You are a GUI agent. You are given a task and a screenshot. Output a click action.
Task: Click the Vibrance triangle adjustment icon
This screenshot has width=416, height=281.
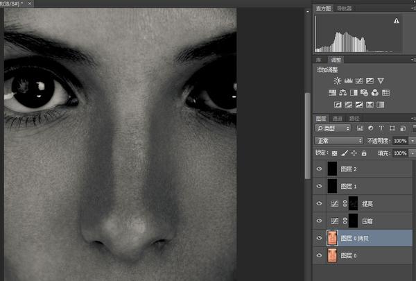(381, 81)
